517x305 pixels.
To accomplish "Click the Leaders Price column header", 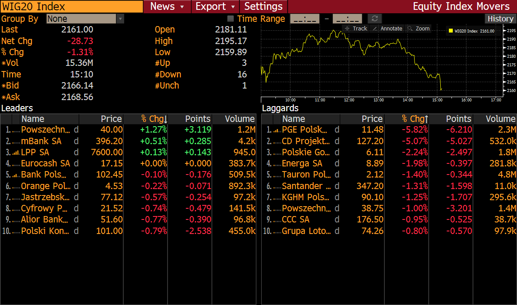I will pos(102,119).
